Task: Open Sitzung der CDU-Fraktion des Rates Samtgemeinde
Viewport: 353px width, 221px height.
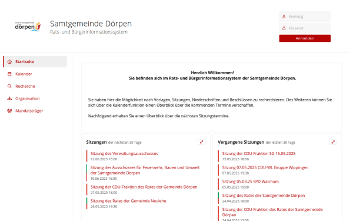Action: pyautogui.click(x=272, y=212)
